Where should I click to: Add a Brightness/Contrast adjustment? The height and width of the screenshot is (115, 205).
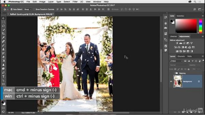(177, 43)
